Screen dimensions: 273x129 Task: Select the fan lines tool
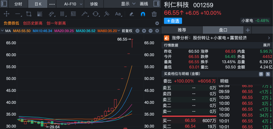coord(40,14)
